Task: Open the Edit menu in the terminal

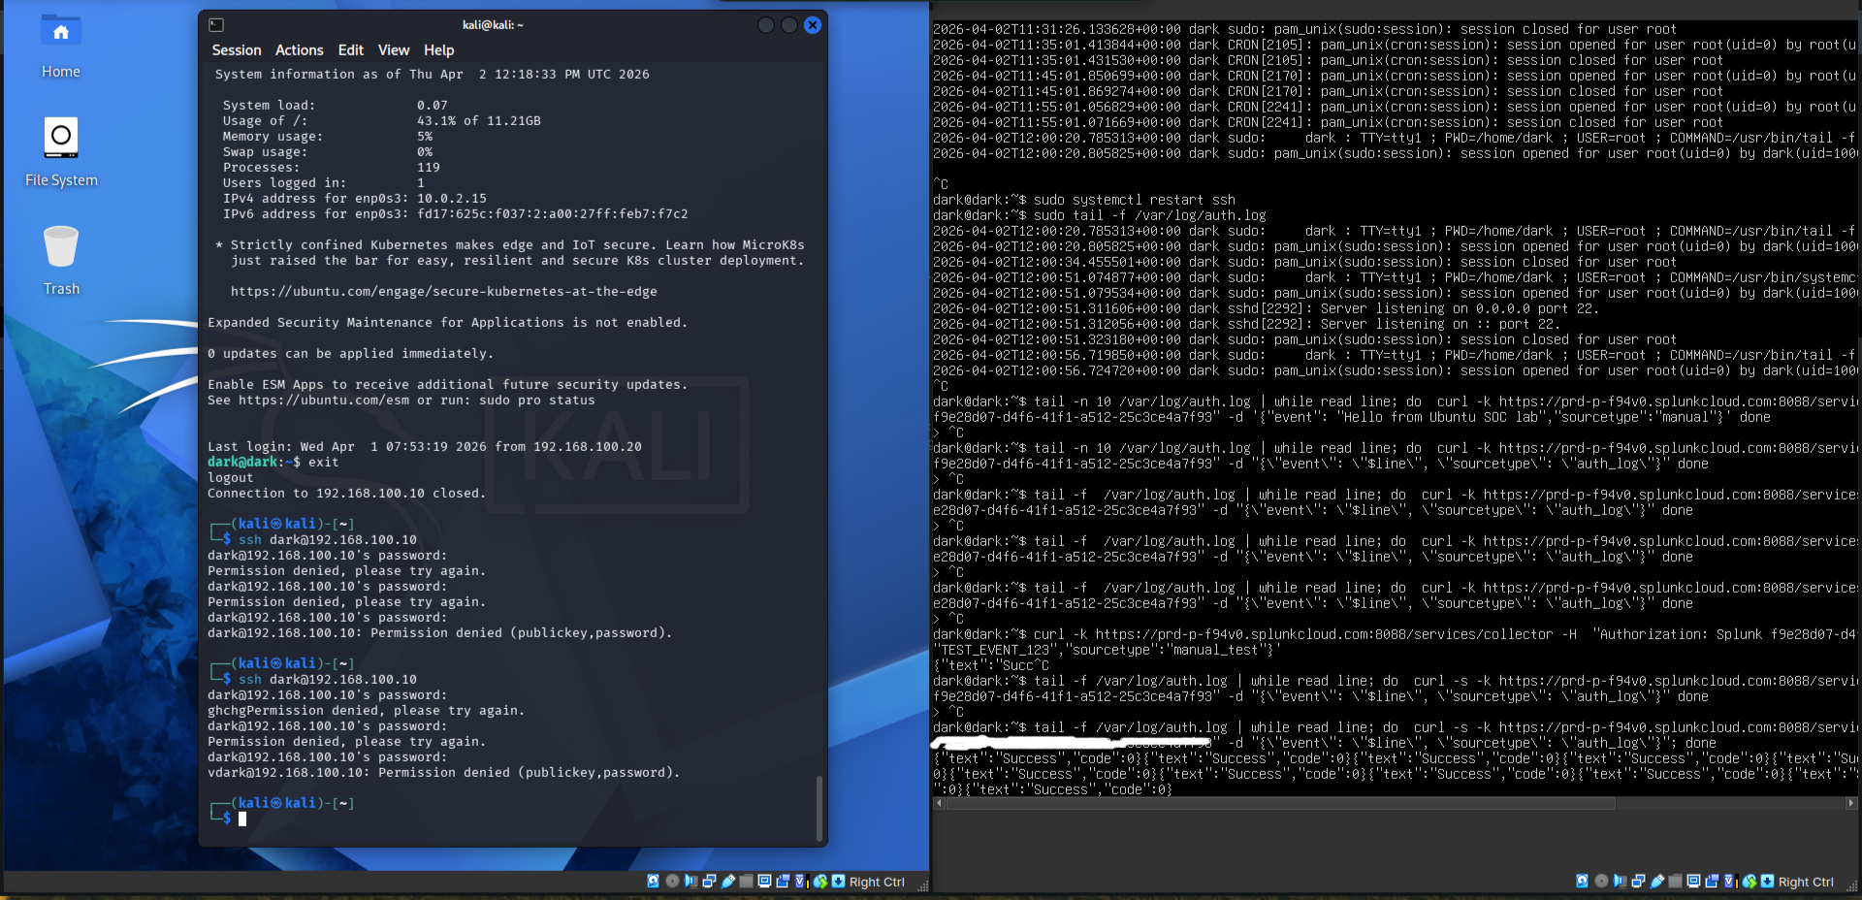Action: click(351, 50)
